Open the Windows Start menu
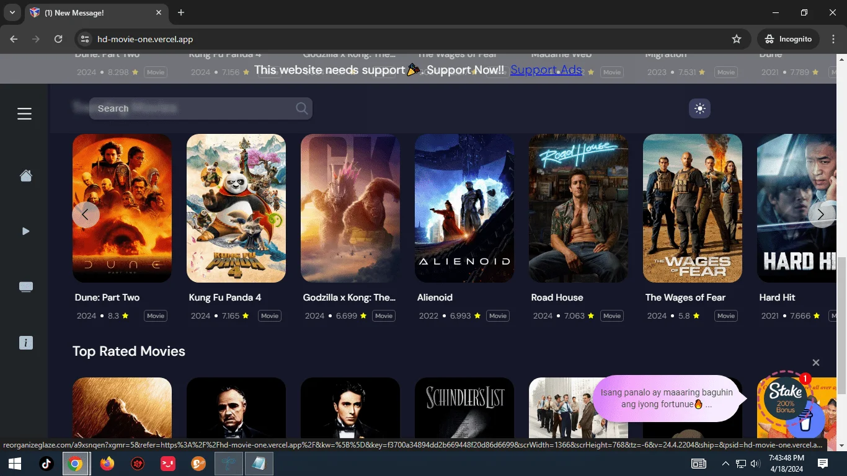This screenshot has height=476, width=847. tap(15, 464)
